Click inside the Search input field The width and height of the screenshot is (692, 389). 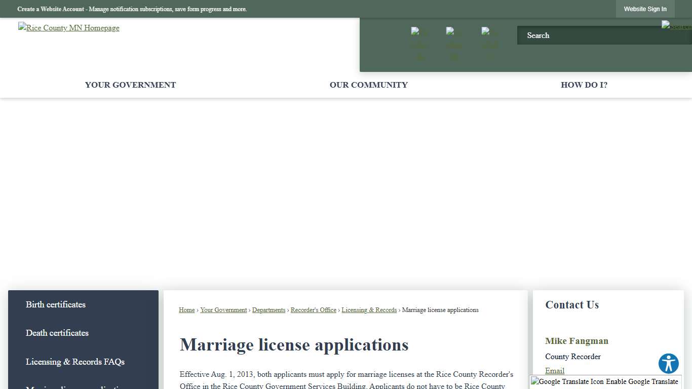(x=583, y=35)
